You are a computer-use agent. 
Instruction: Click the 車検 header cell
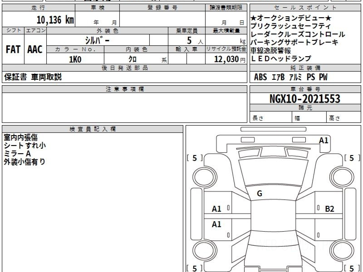coord(97,8)
